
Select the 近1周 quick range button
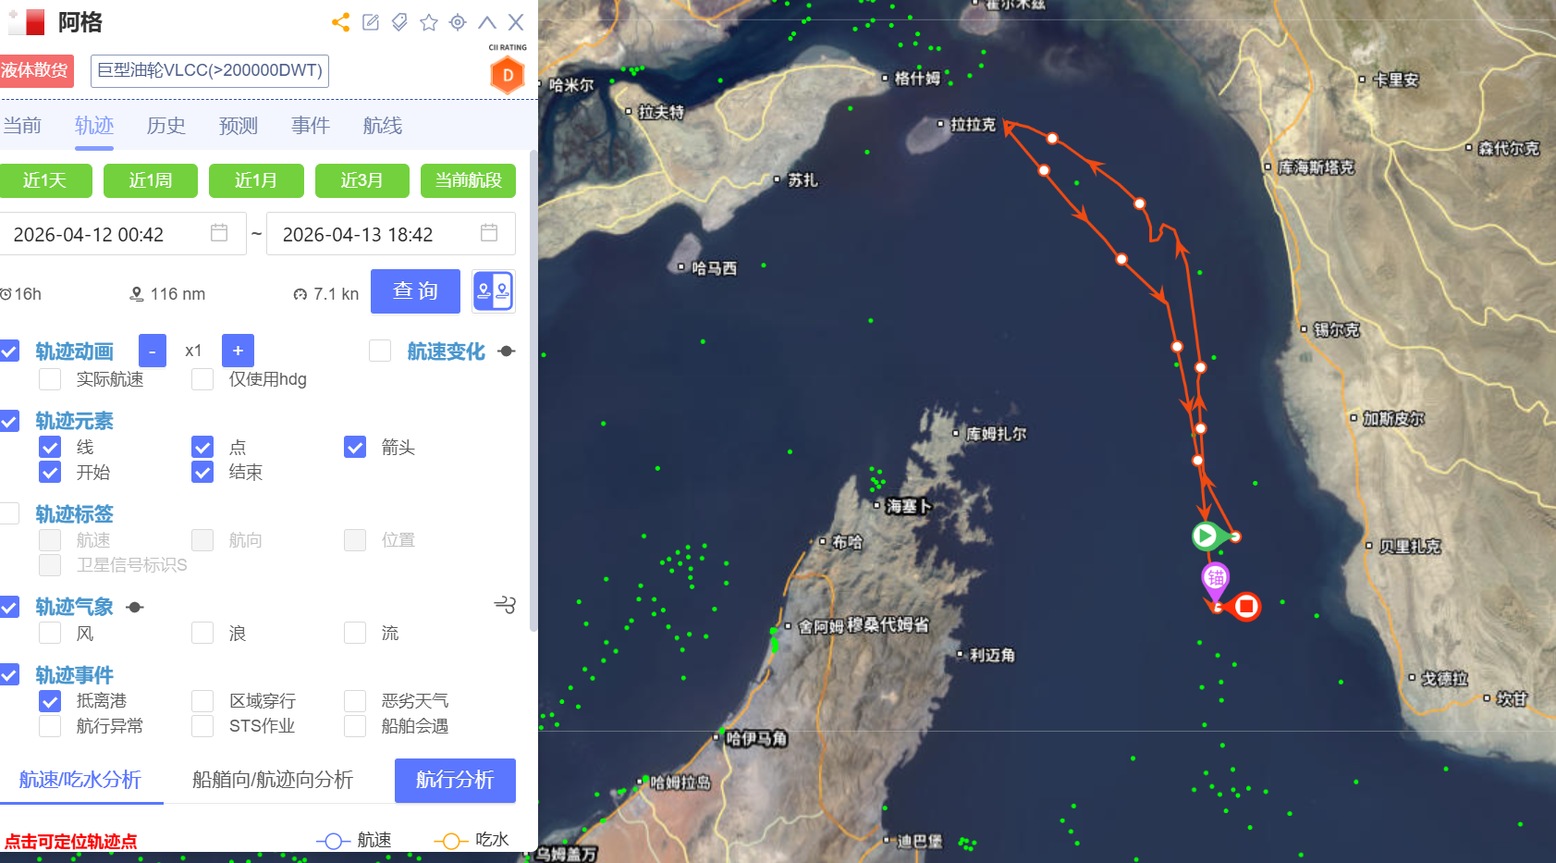click(151, 180)
